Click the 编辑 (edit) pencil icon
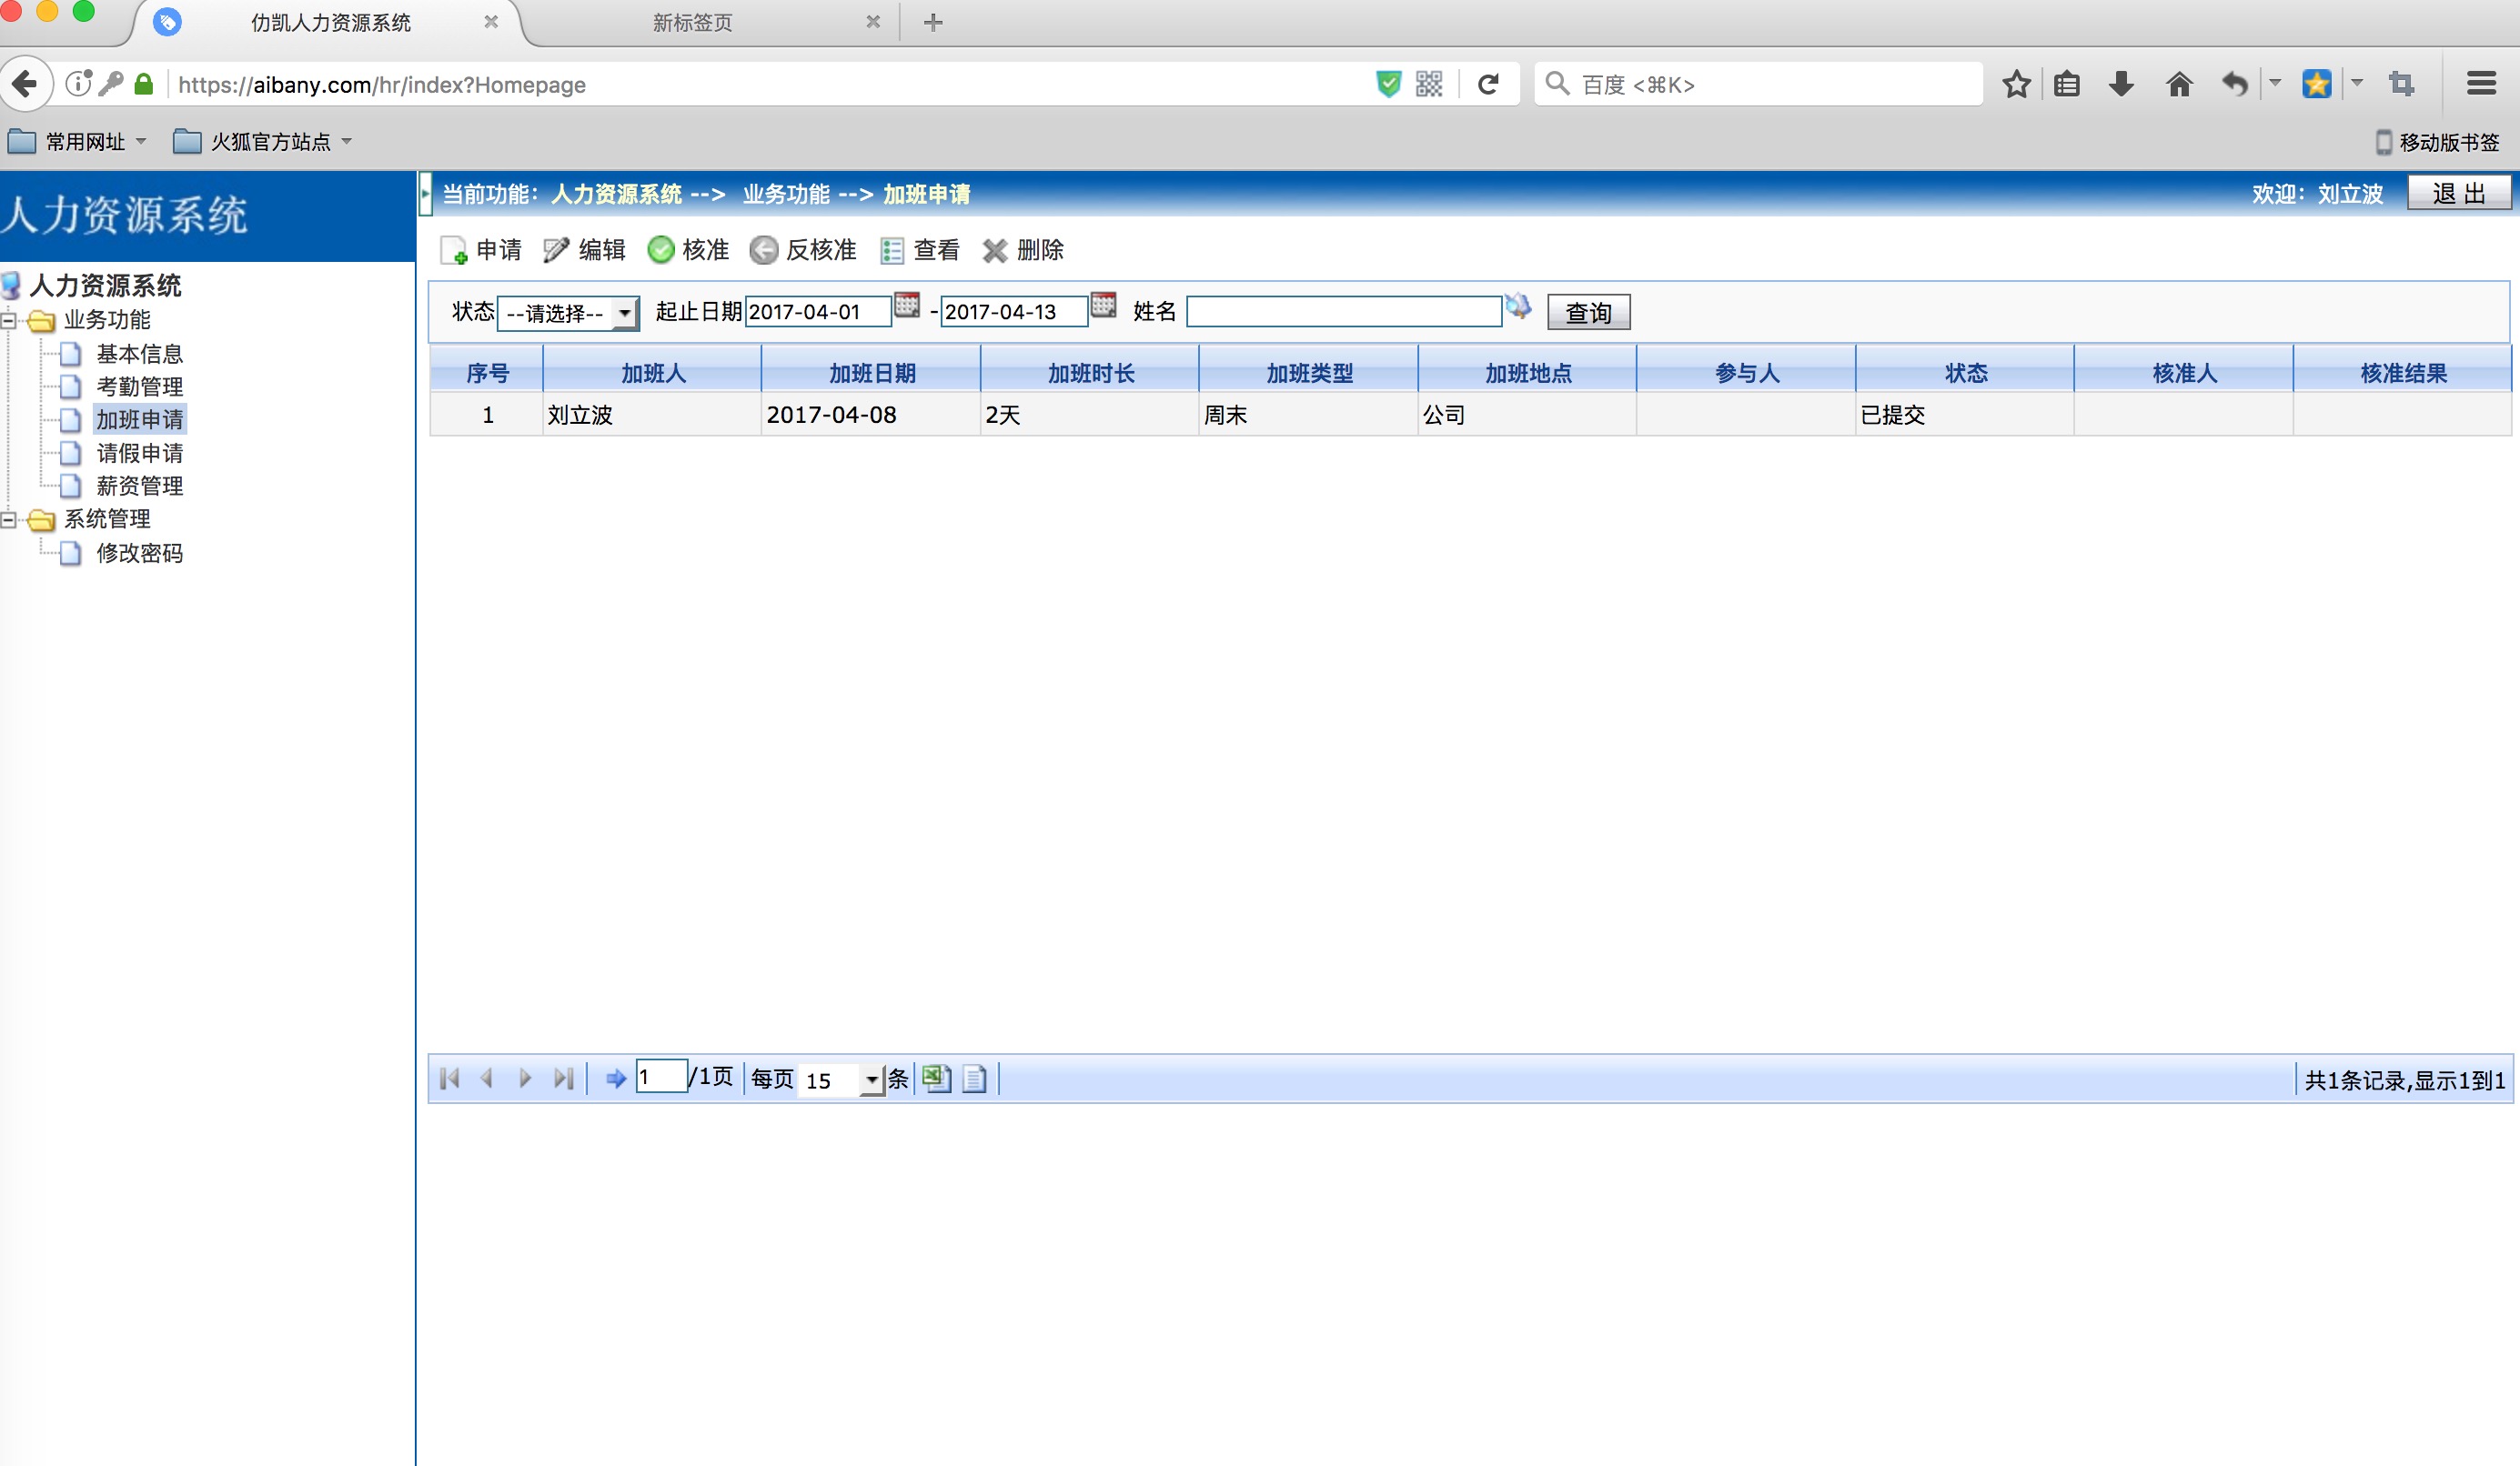 (556, 250)
